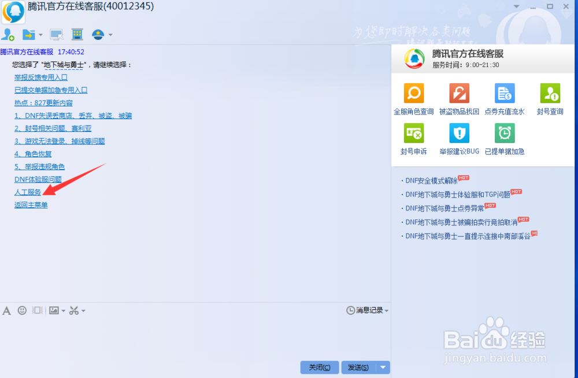This screenshot has height=378, width=578.
Task: Open 消息记录 message history
Action: tap(365, 310)
